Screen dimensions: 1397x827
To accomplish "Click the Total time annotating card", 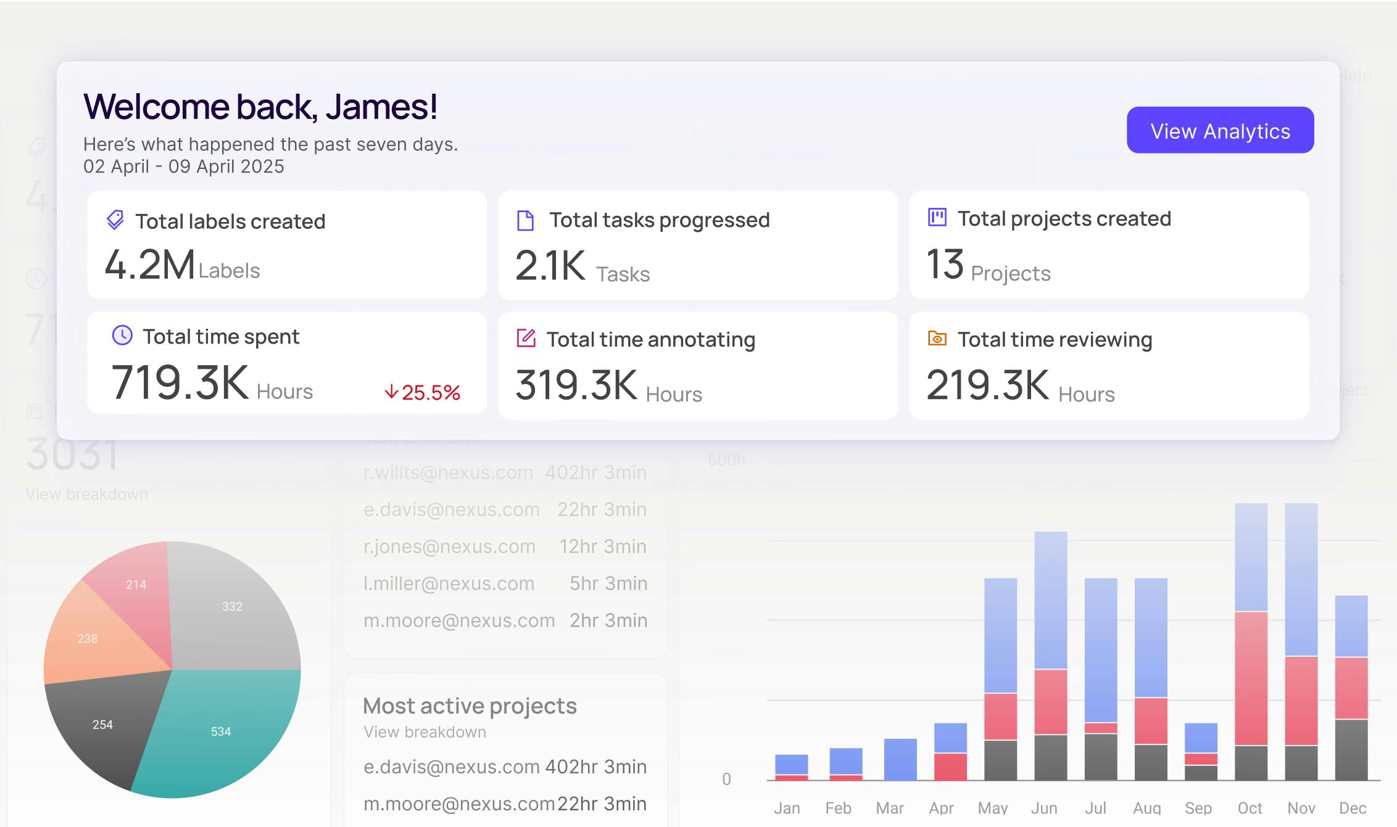I will point(697,366).
